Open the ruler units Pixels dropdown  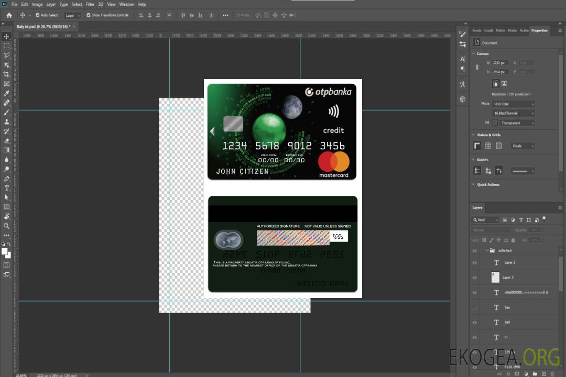click(x=523, y=146)
